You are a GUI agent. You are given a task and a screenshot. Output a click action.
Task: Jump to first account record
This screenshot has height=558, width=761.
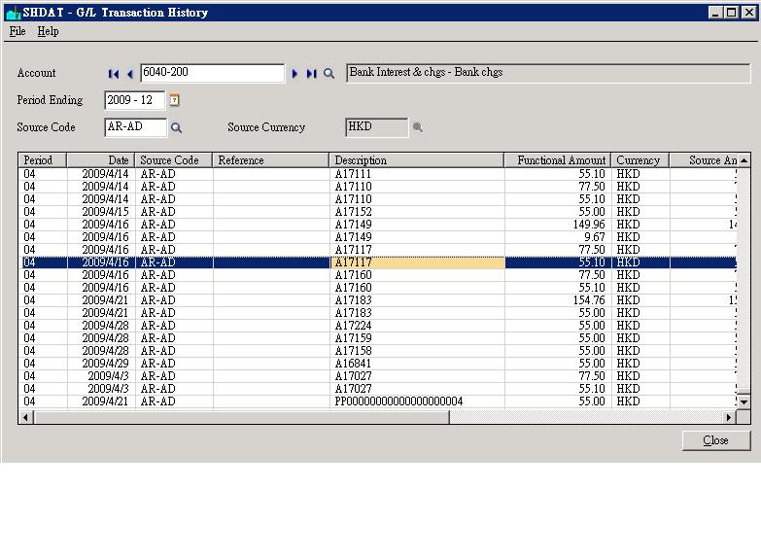pos(114,74)
